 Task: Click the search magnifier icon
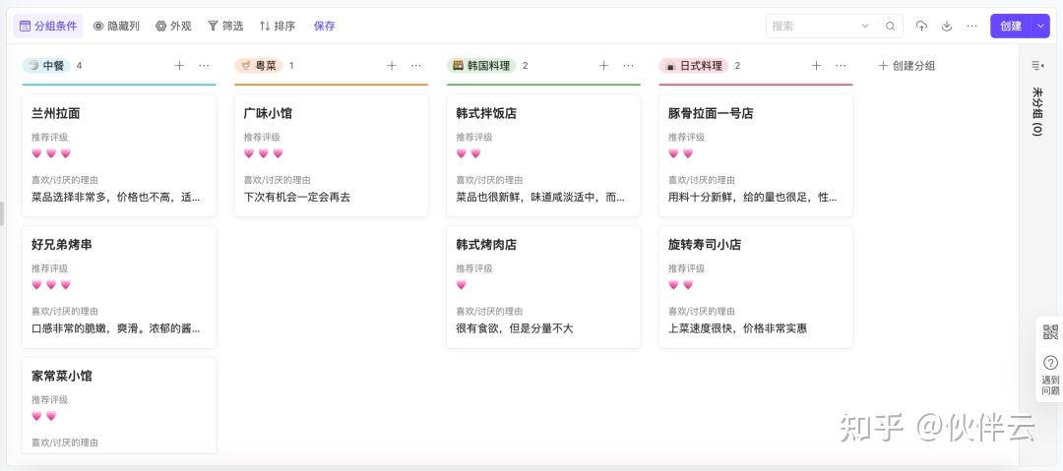890,27
